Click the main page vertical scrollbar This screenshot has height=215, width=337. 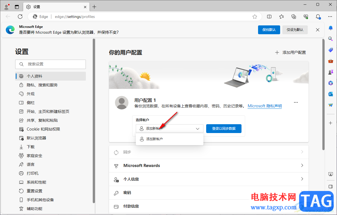pyautogui.click(x=323, y=94)
